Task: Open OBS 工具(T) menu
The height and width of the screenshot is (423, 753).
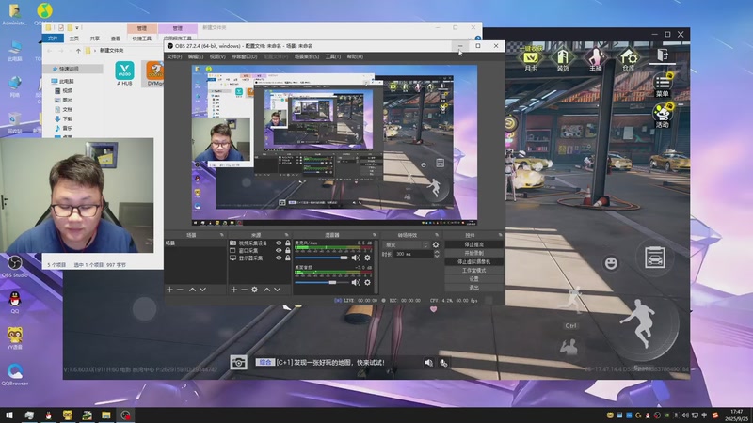Action: pos(333,56)
